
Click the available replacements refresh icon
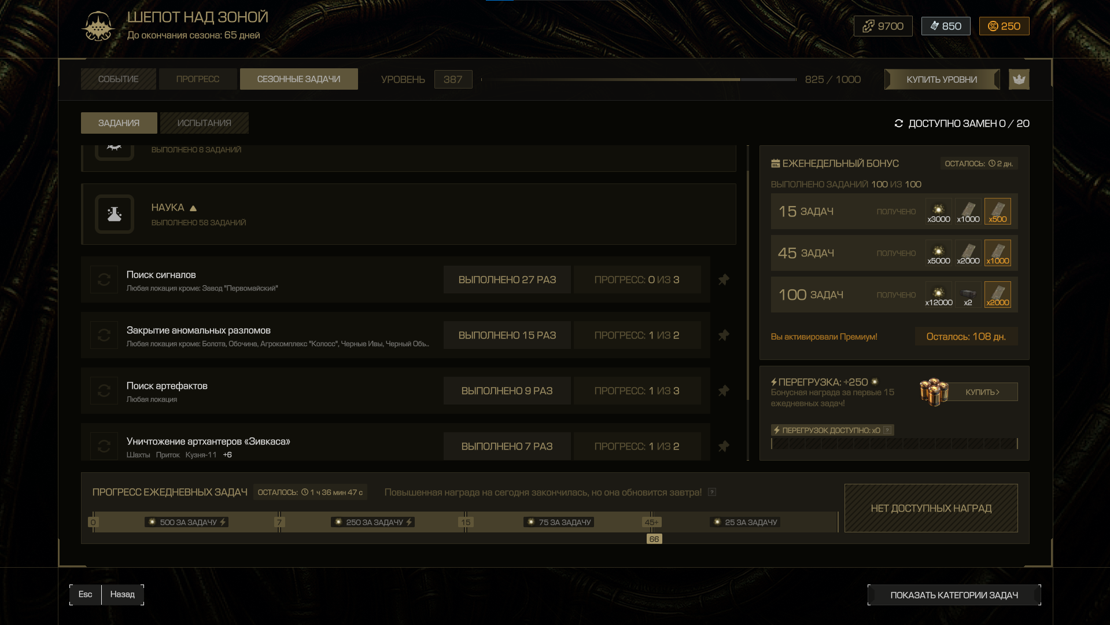click(898, 123)
